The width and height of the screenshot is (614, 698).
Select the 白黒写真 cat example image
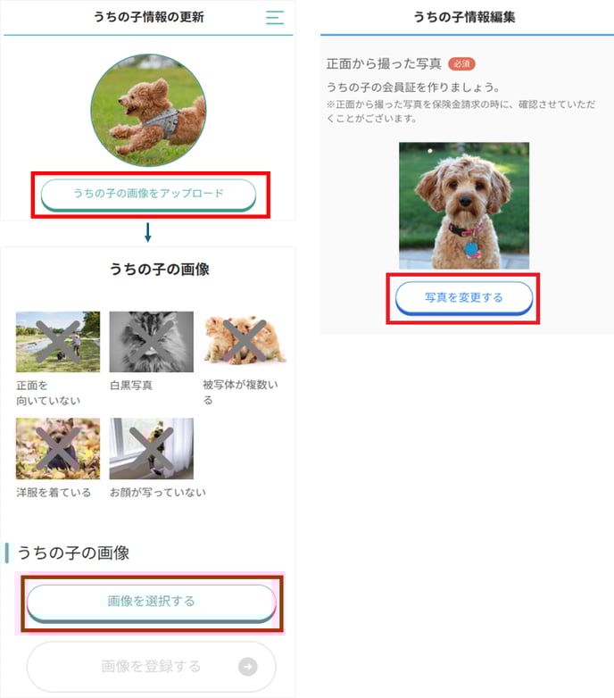[152, 342]
